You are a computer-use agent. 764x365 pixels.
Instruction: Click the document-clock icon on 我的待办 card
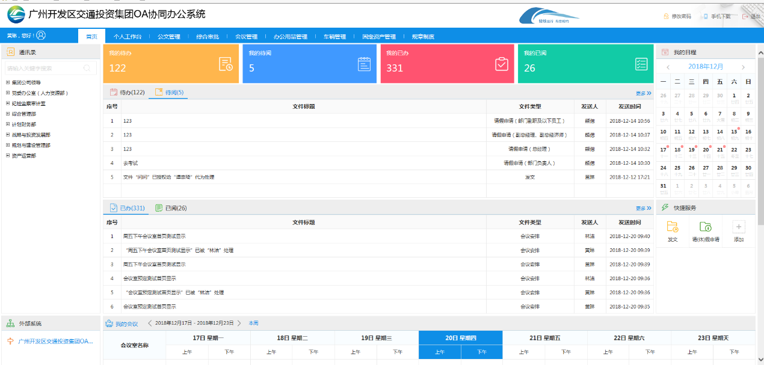click(x=226, y=64)
